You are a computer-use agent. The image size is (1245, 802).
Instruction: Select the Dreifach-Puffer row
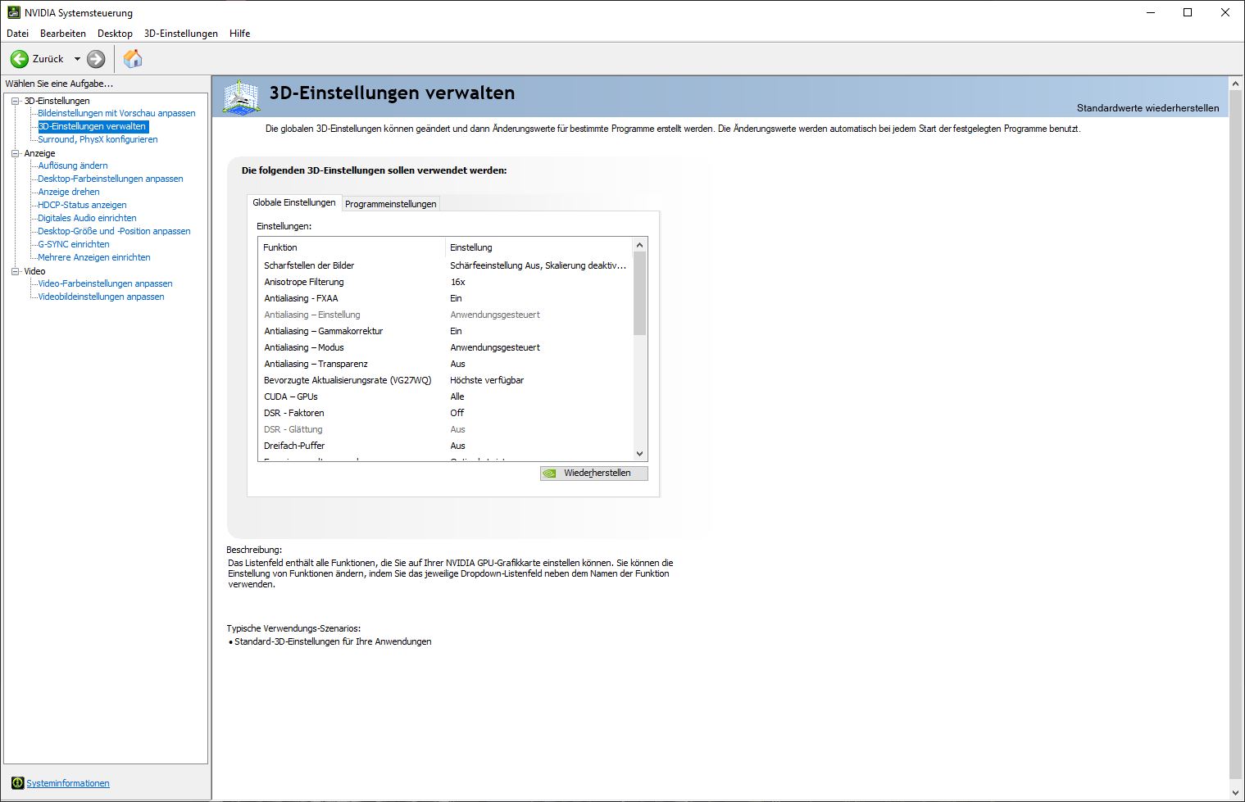tap(446, 446)
